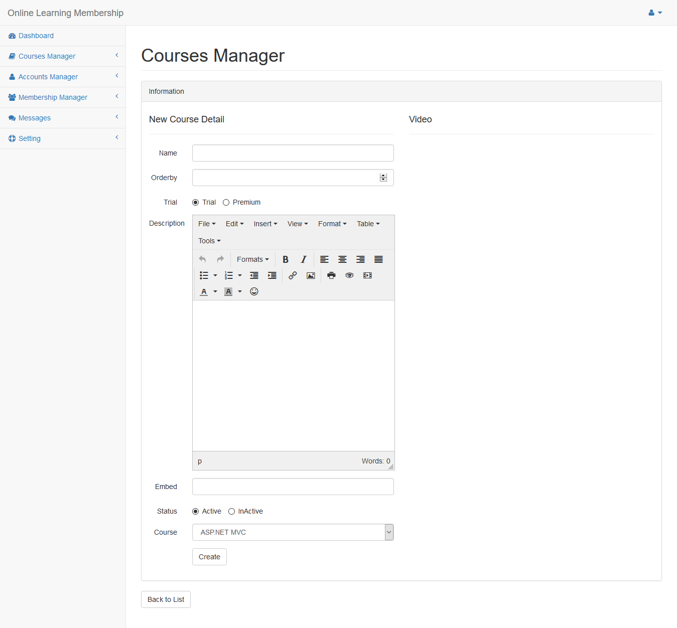Click the Create button
Screen dimensions: 677x628
209,557
